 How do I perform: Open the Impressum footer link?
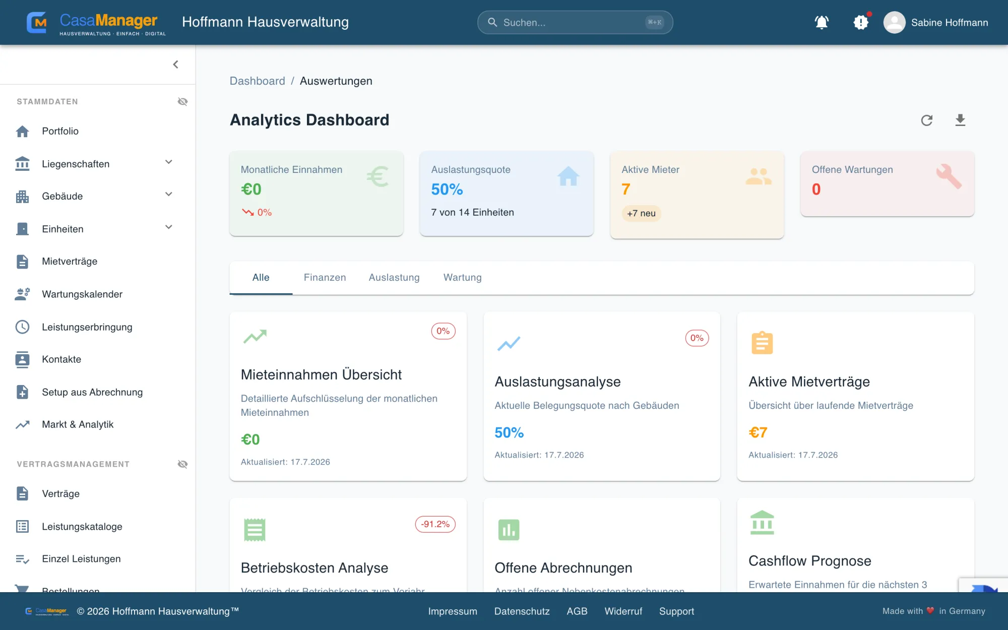pos(453,611)
